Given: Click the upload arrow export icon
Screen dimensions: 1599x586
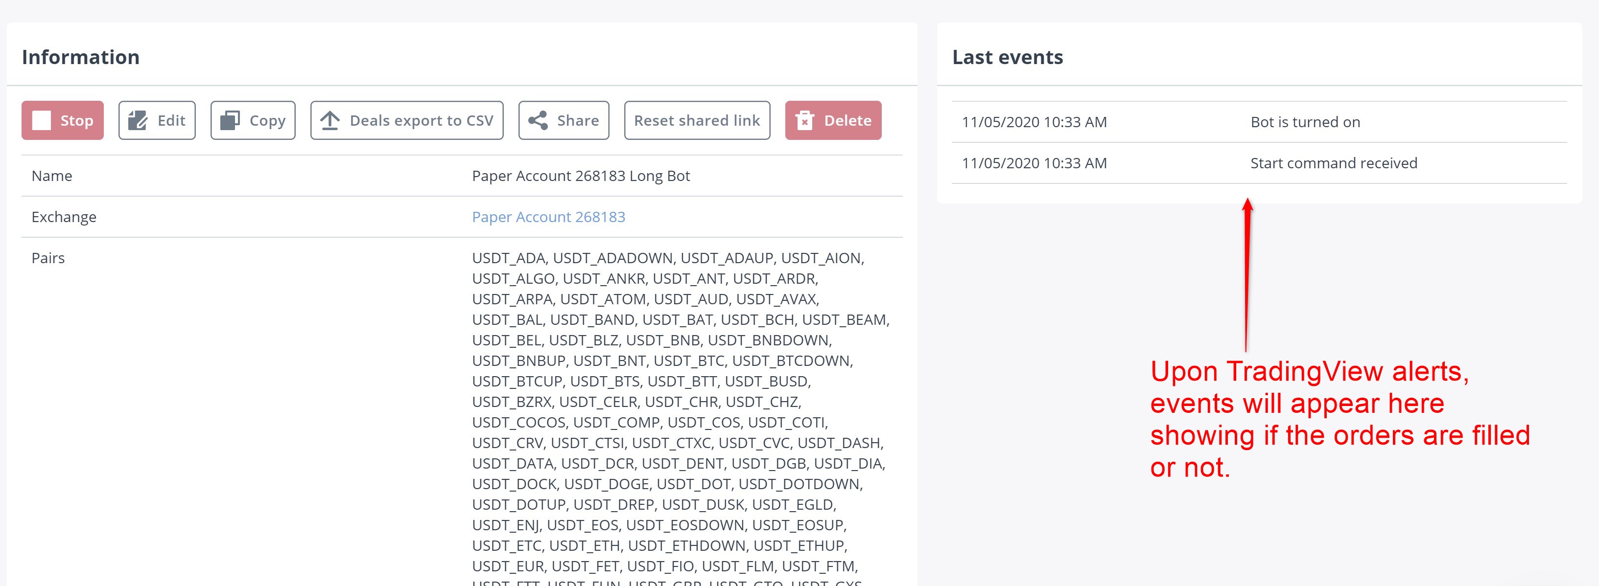Looking at the screenshot, I should [330, 120].
